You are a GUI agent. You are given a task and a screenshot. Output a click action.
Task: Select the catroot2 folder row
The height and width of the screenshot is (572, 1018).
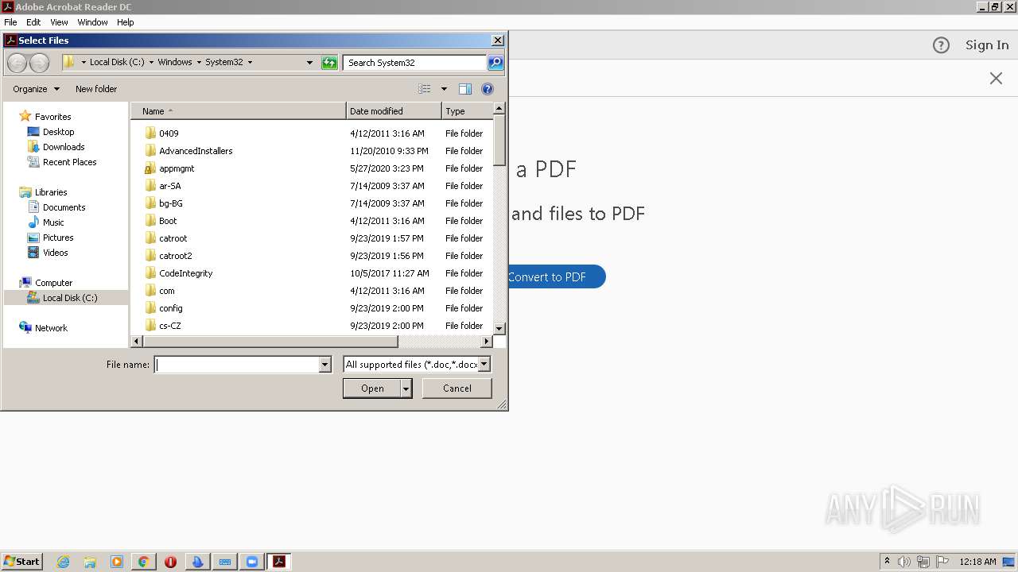point(312,256)
